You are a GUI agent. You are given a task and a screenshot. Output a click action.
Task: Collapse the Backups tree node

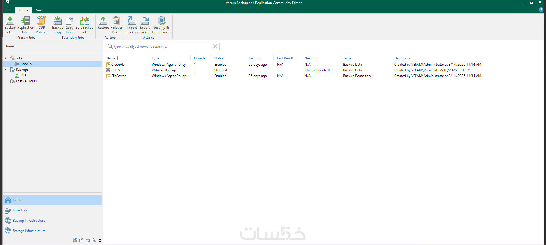[x=5, y=70]
